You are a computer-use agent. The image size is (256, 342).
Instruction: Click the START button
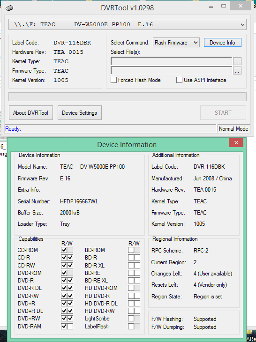click(223, 113)
